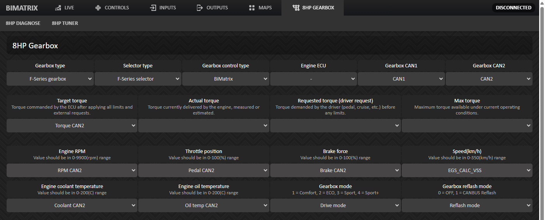Screen dimensions: 545x220
Task: Click the CONTROLS gamepad icon
Action: (98, 8)
